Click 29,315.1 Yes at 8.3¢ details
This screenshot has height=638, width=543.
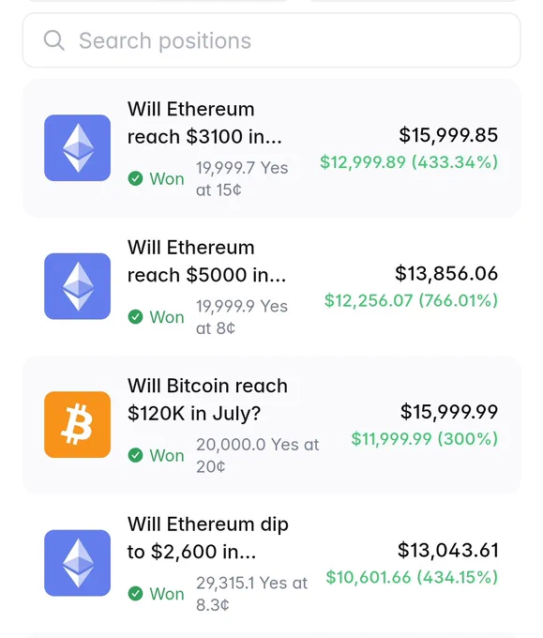(251, 594)
